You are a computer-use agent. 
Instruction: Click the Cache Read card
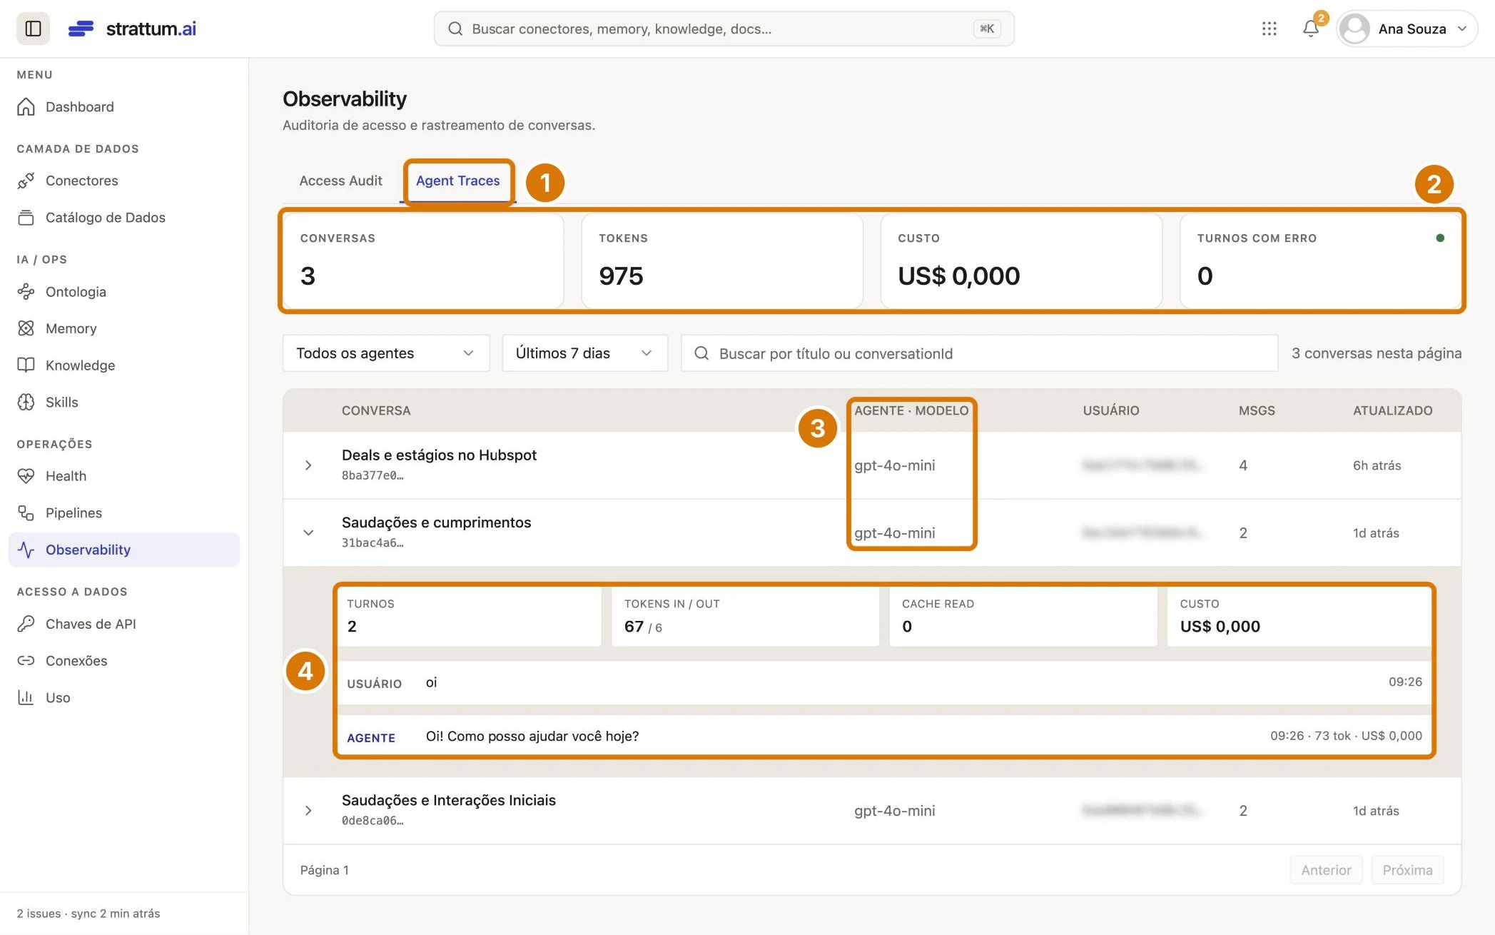[1023, 617]
